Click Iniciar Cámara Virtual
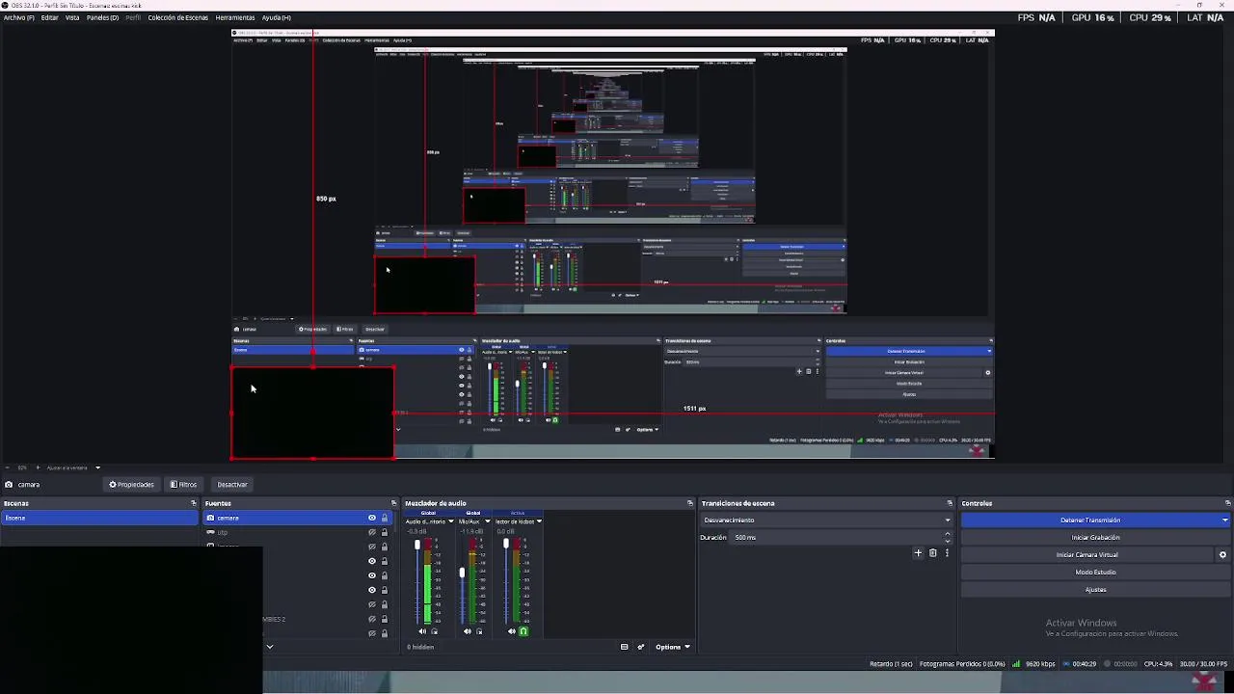Image resolution: width=1234 pixels, height=694 pixels. click(1087, 555)
